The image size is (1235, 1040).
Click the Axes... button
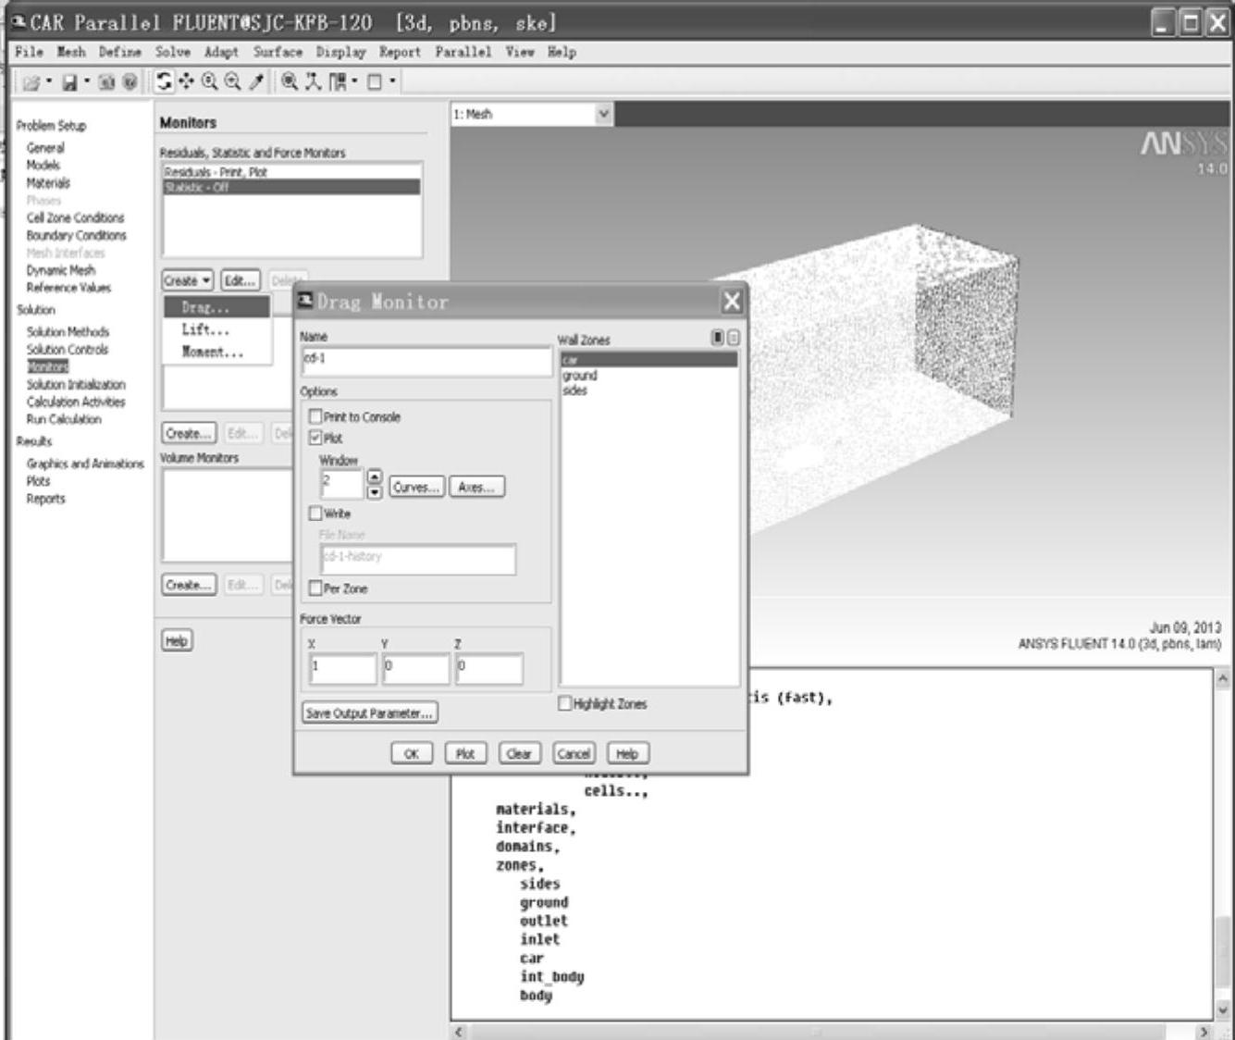tap(476, 487)
